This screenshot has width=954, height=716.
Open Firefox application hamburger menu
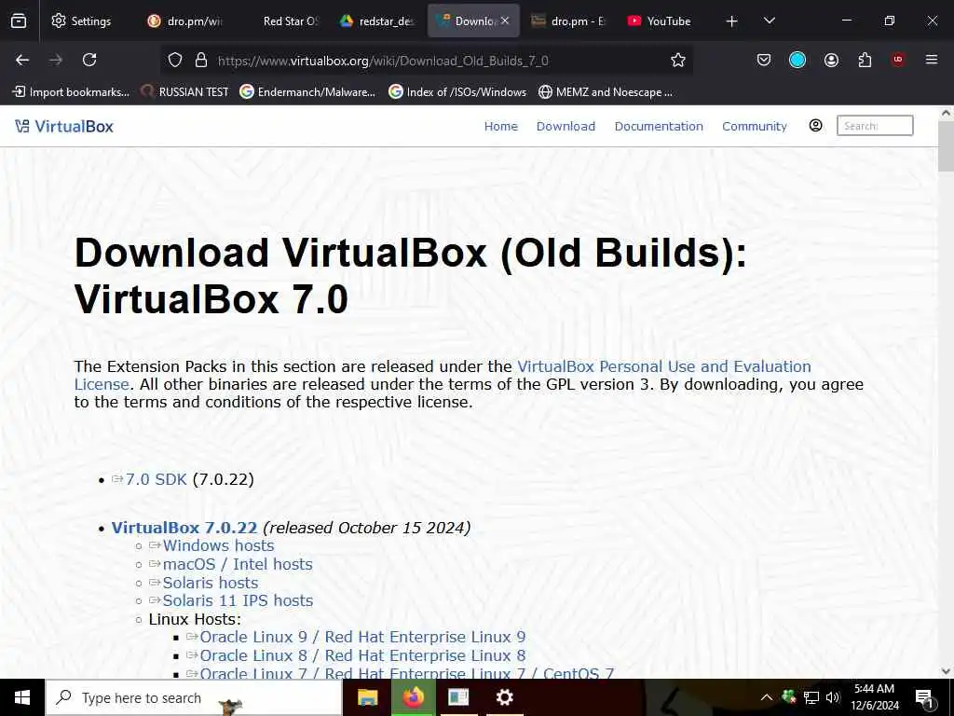tap(932, 60)
